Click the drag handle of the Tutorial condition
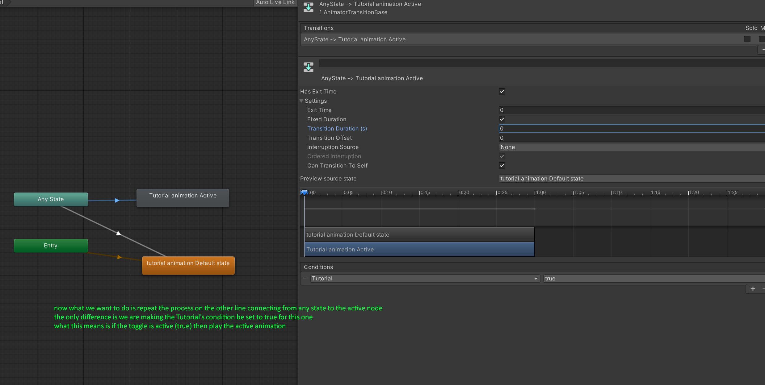 [305, 278]
